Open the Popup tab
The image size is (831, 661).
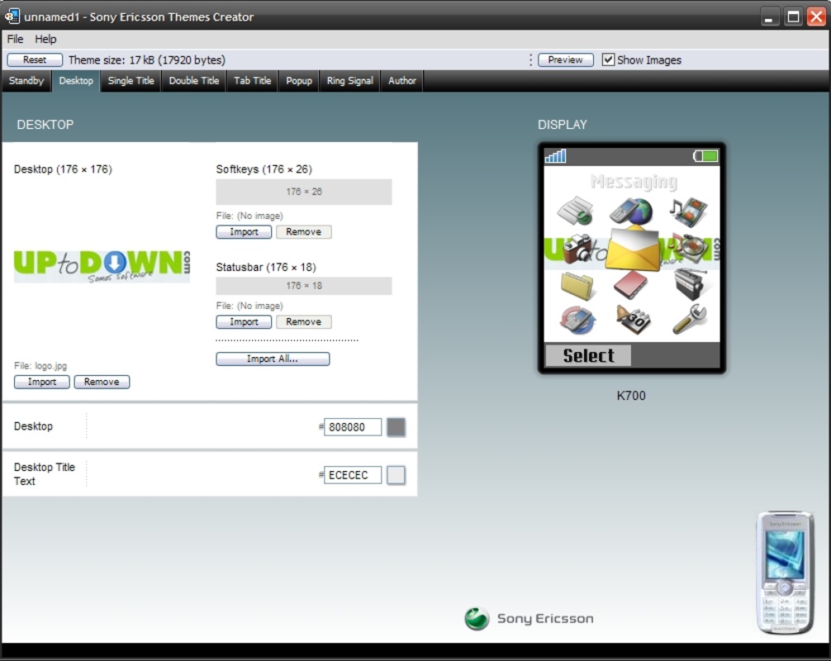[x=299, y=81]
